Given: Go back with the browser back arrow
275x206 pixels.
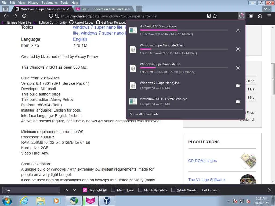Looking at the screenshot, I should click(x=6, y=16).
